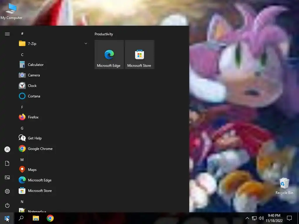Click the Microsoft Store tile under Productivity
This screenshot has width=299, height=224.
[x=139, y=55]
